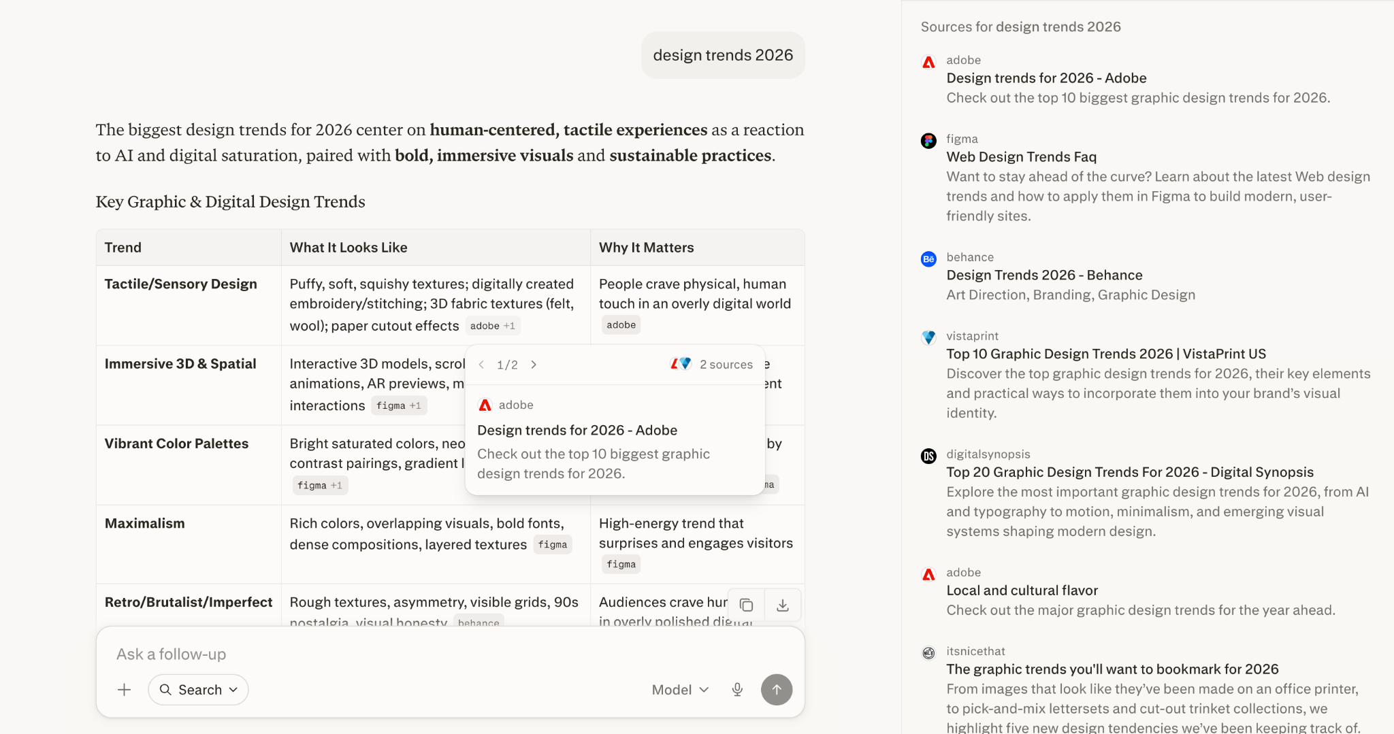
Task: Click the microphone voice input icon
Action: [x=737, y=690]
